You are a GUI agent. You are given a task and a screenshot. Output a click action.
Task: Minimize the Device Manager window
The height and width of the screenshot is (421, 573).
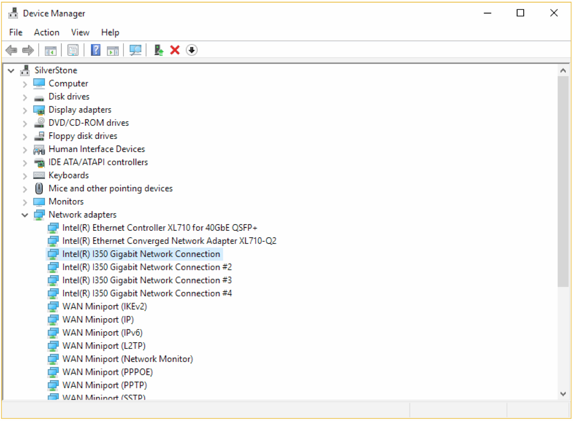point(488,13)
